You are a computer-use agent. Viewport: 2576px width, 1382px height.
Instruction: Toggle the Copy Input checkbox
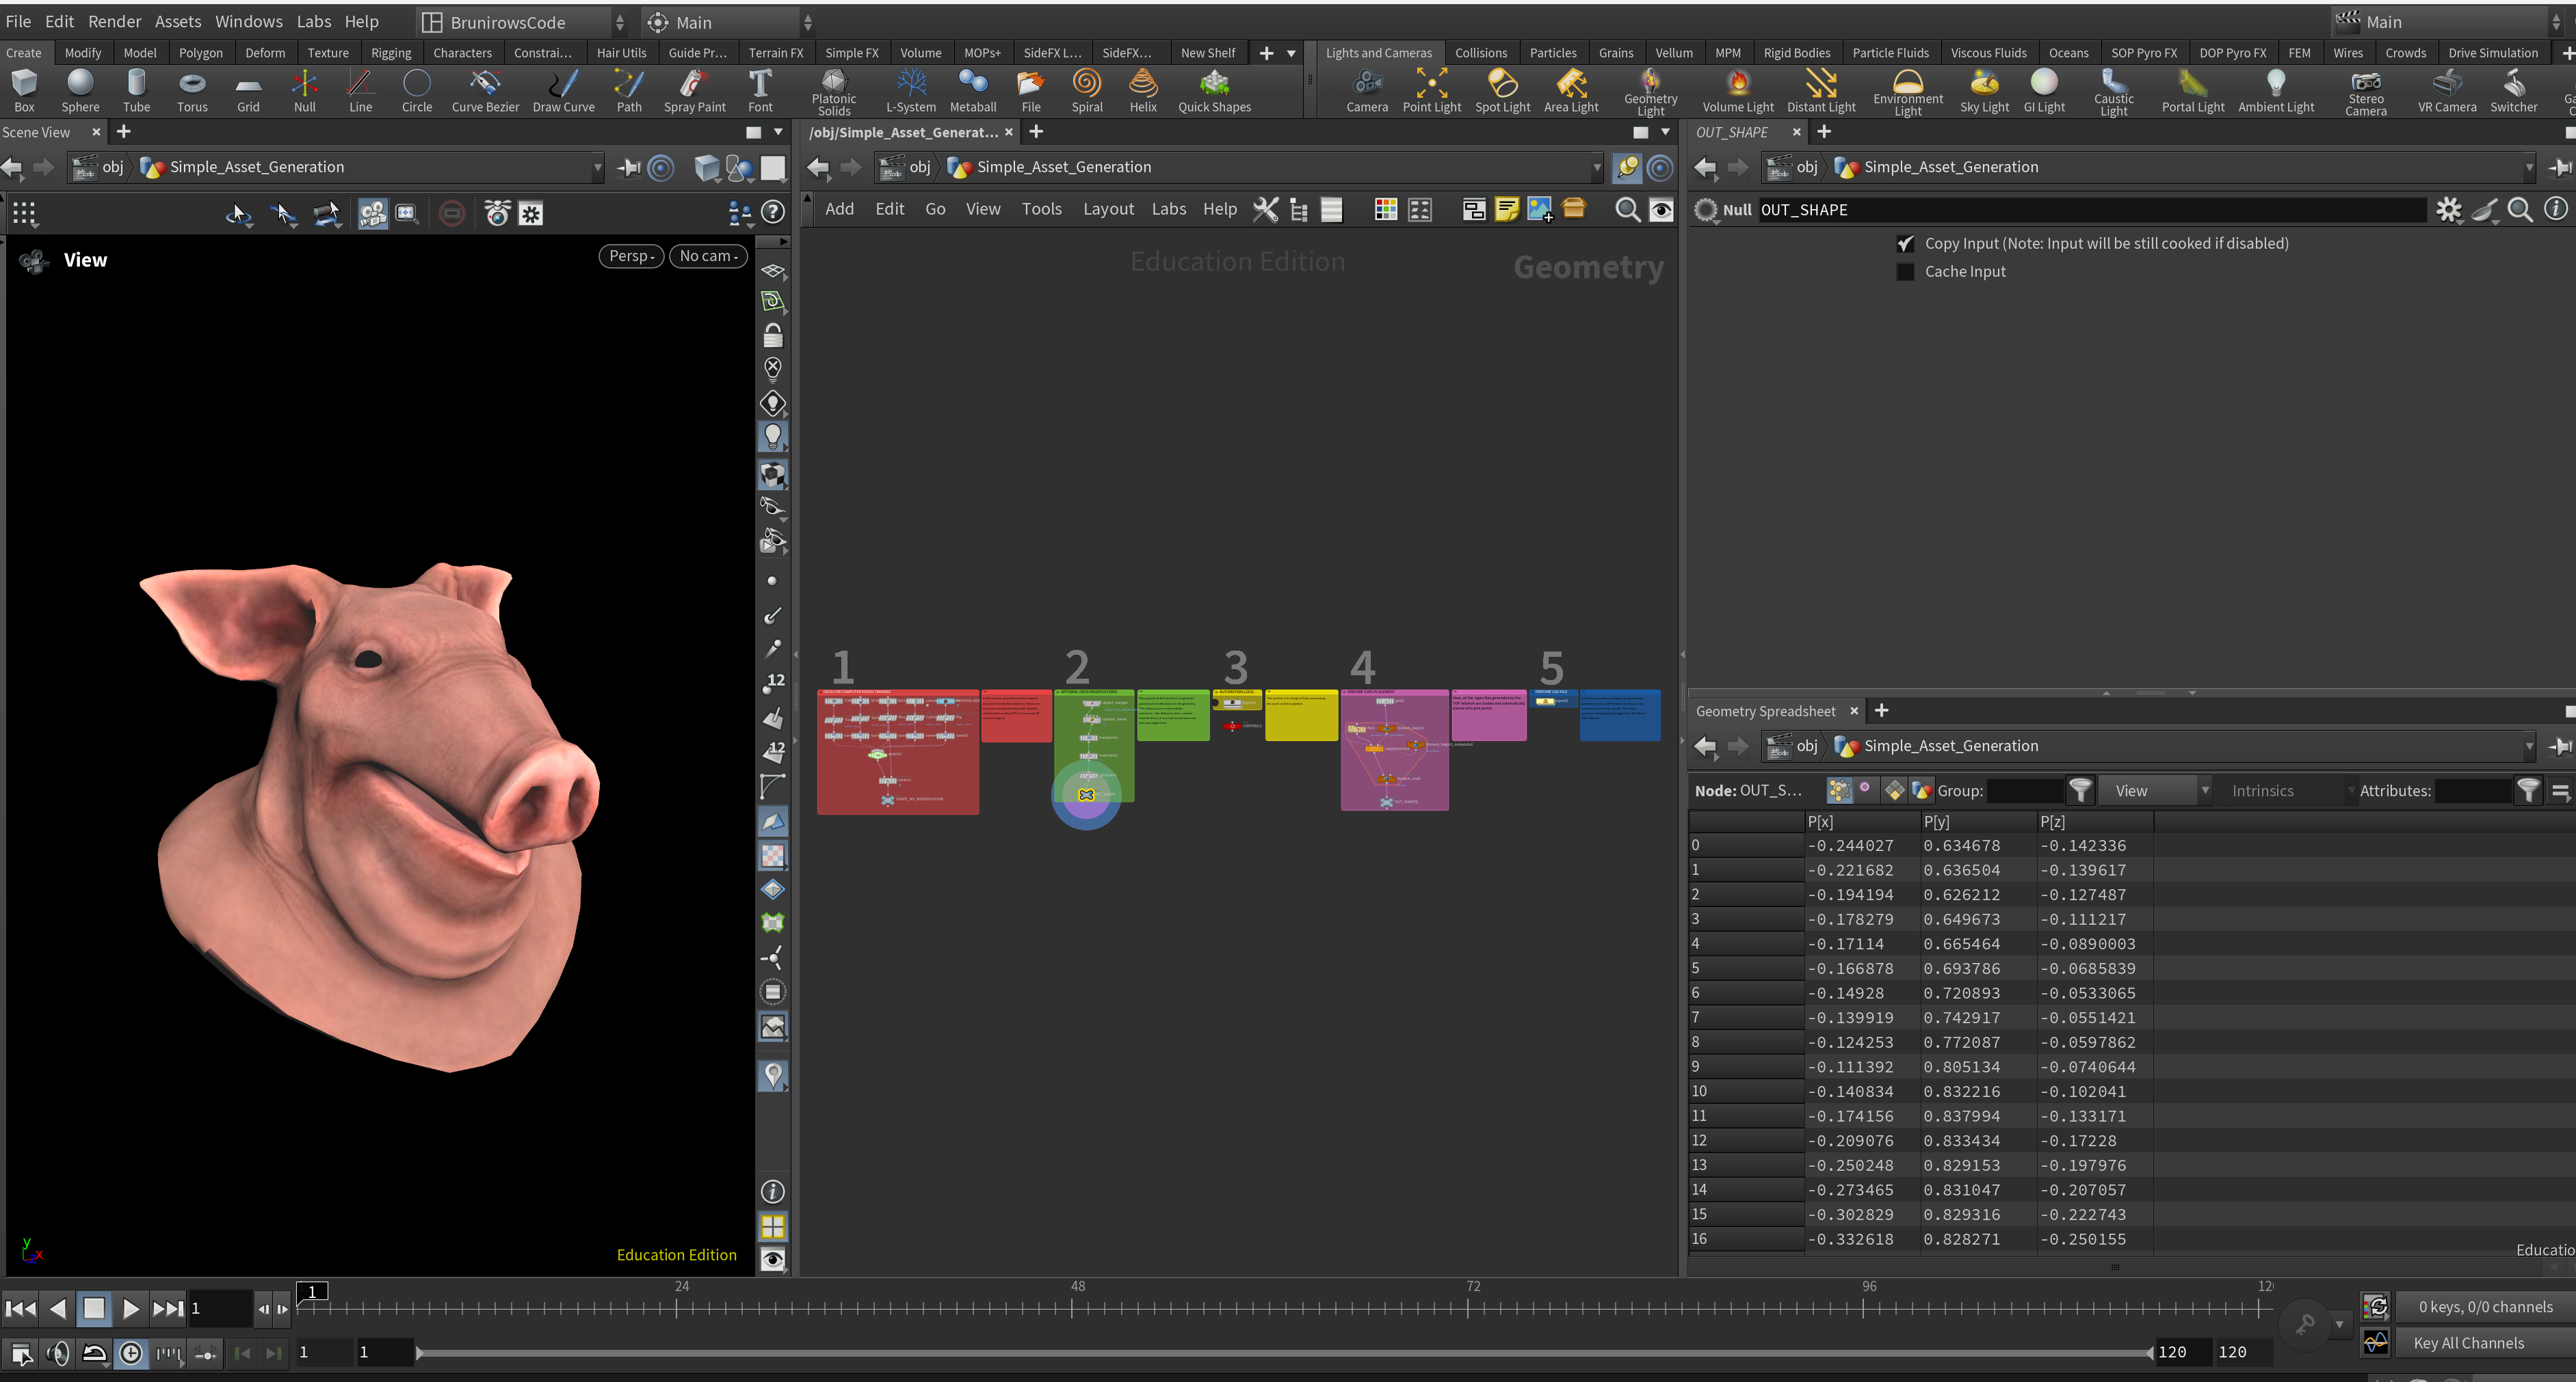pyautogui.click(x=1905, y=244)
